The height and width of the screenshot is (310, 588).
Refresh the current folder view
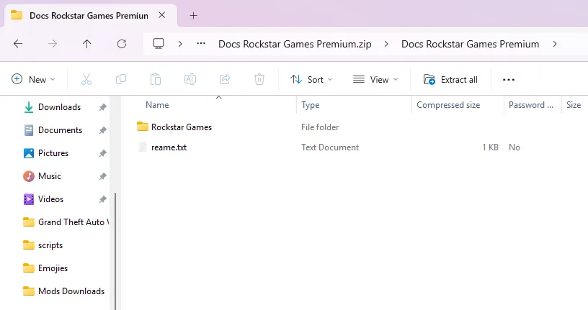(x=122, y=44)
